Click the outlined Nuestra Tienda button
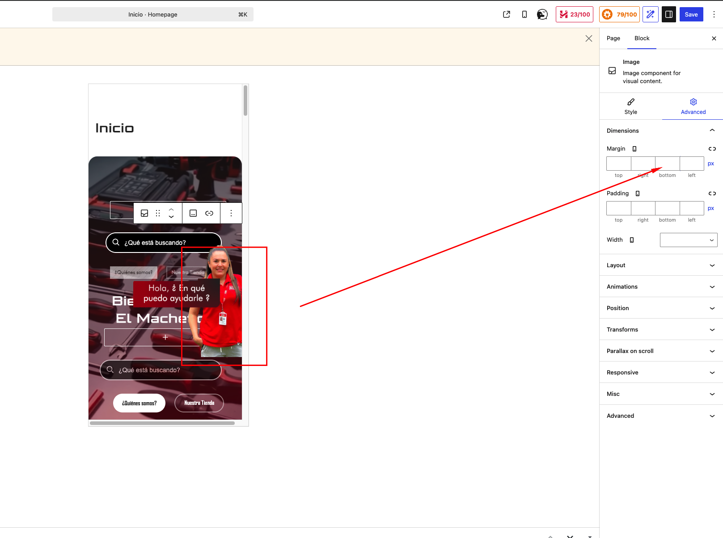This screenshot has height=538, width=723. click(199, 403)
